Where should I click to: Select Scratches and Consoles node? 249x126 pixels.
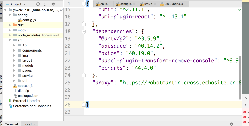[x=32, y=106]
